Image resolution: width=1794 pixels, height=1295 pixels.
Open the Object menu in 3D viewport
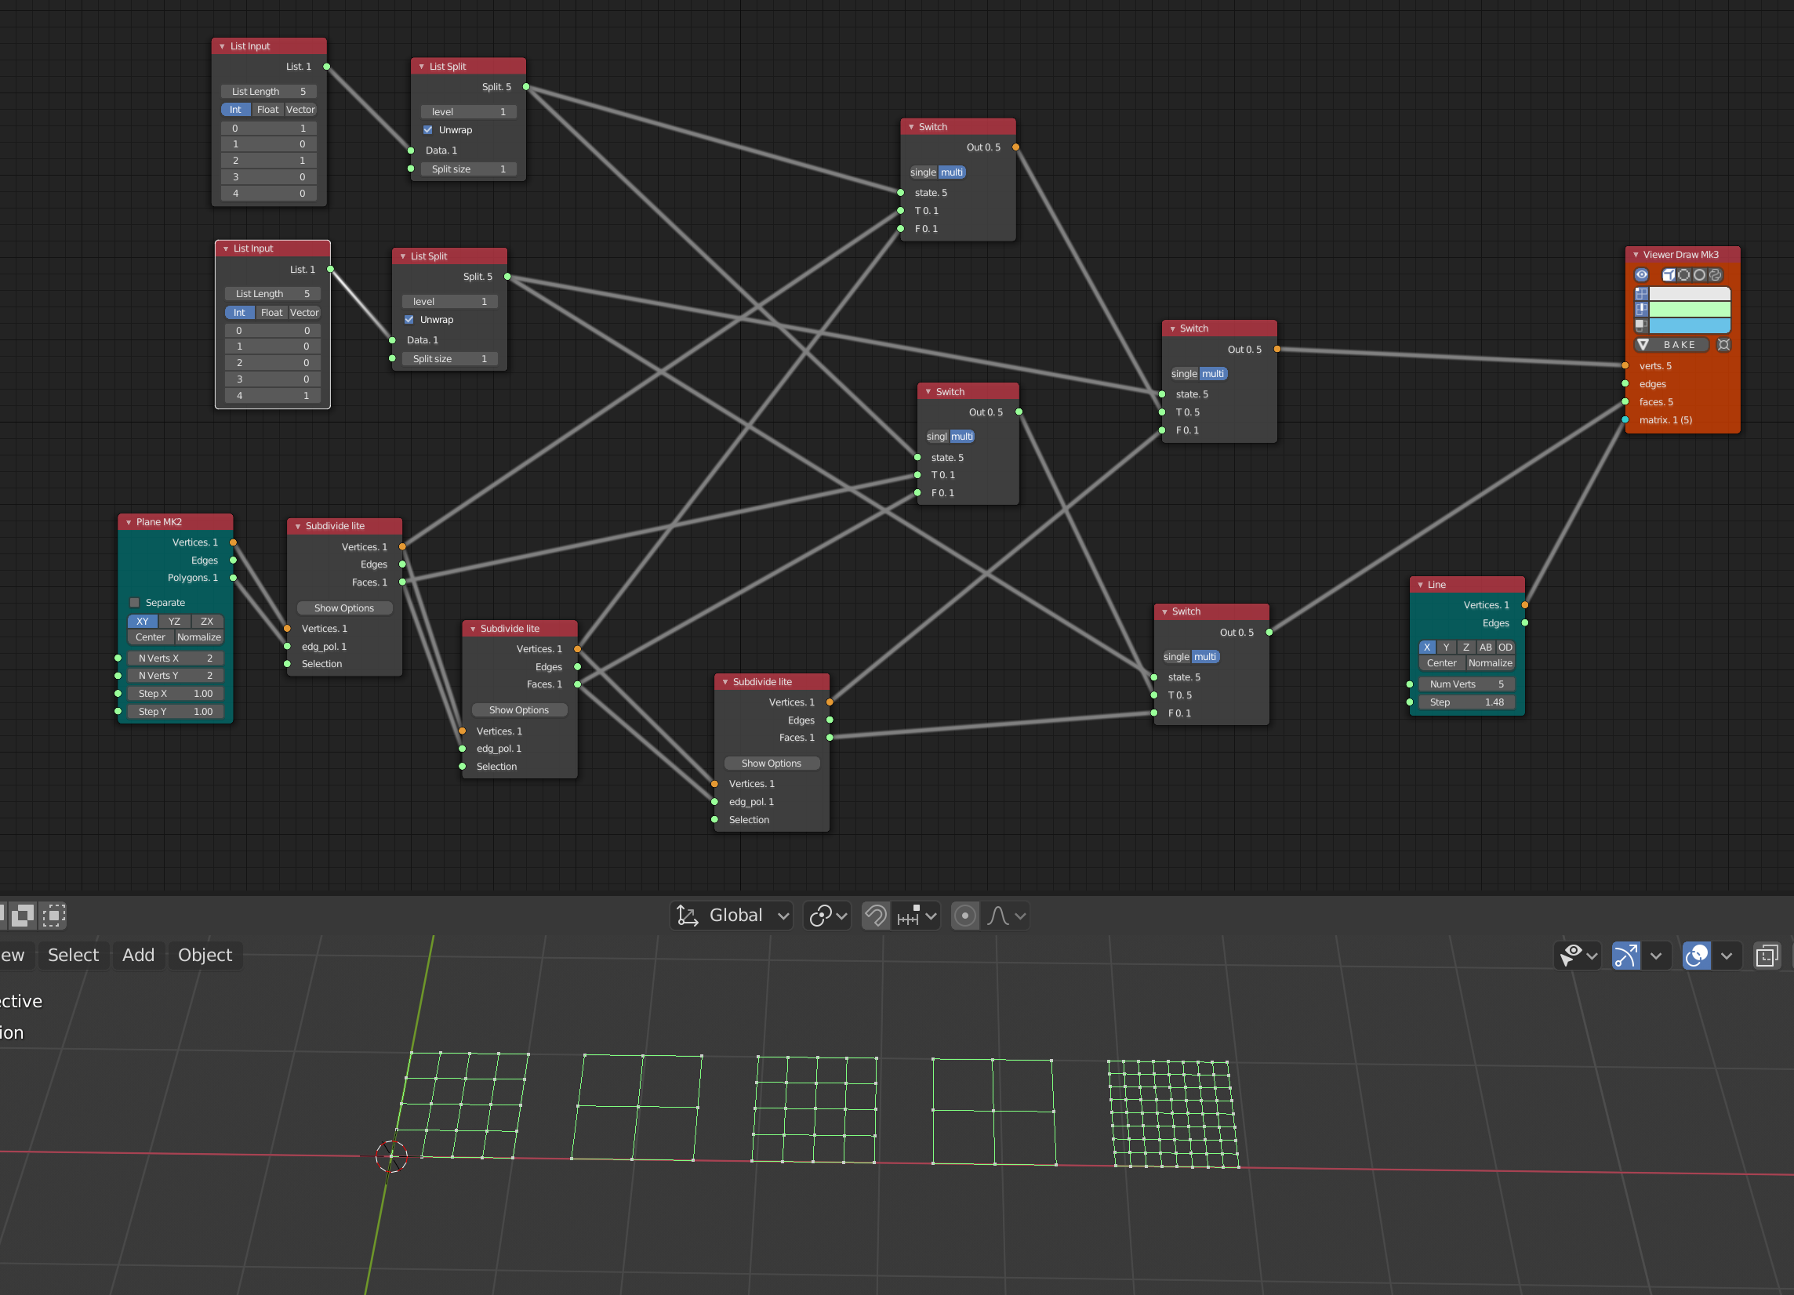point(205,955)
